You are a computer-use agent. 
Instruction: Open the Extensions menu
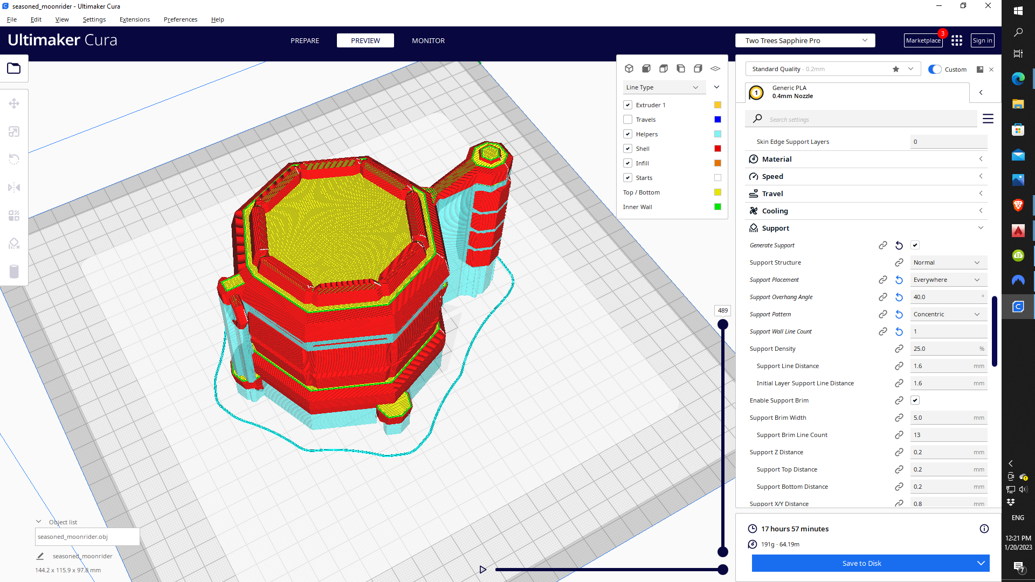(135, 19)
